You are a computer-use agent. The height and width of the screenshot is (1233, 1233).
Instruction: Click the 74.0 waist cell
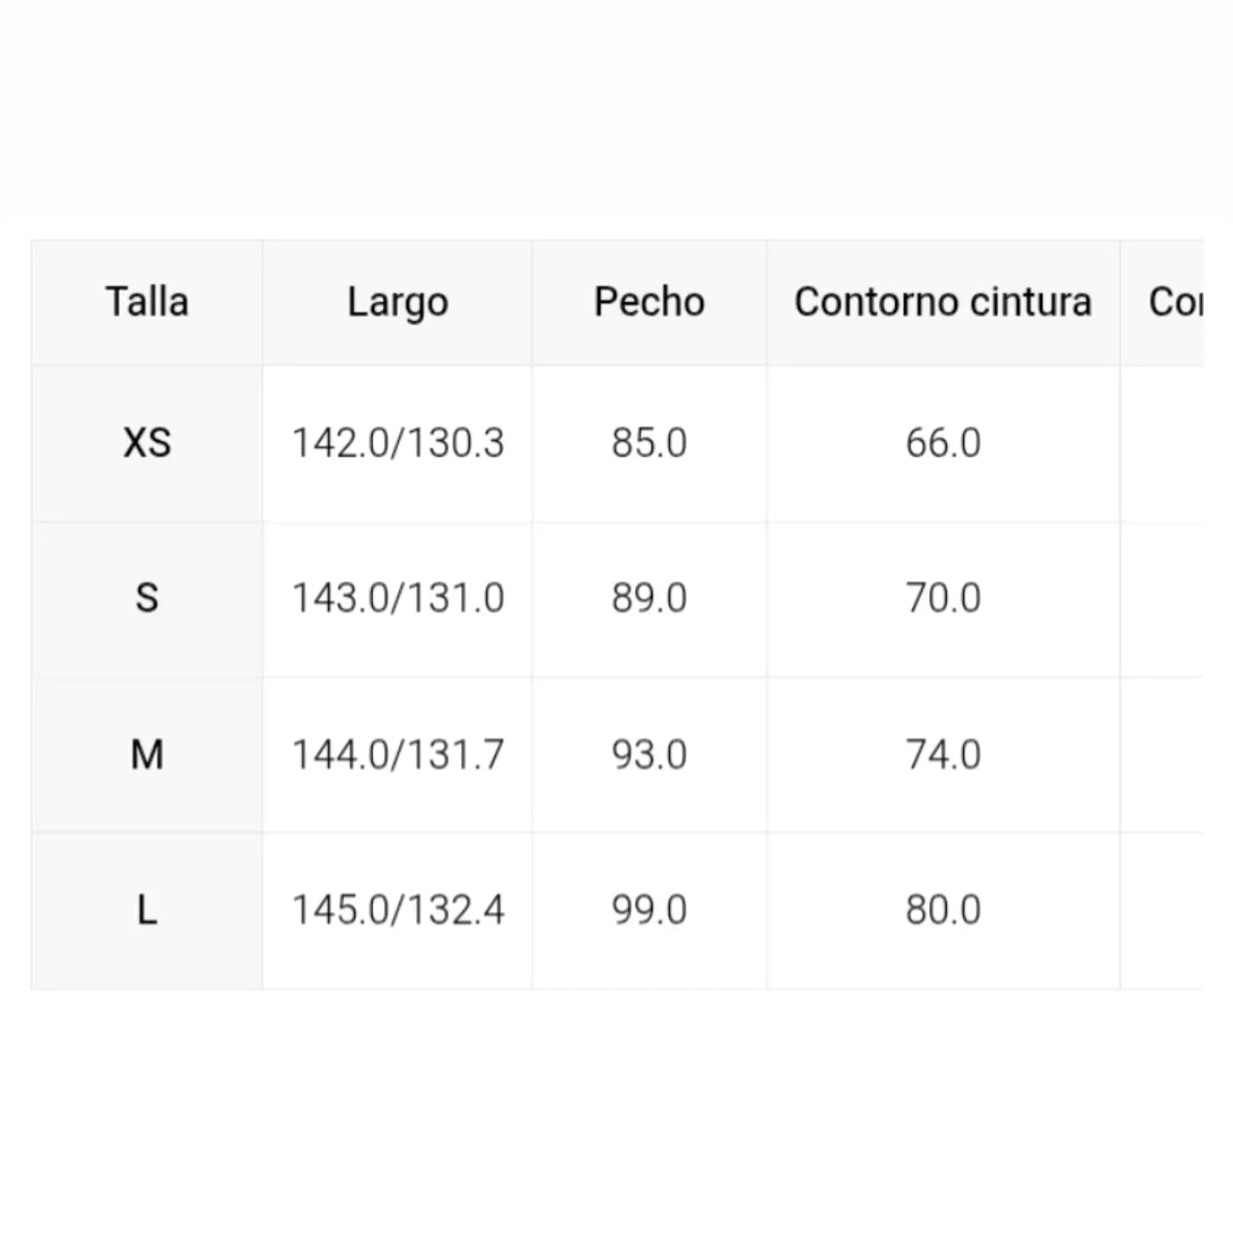(943, 755)
